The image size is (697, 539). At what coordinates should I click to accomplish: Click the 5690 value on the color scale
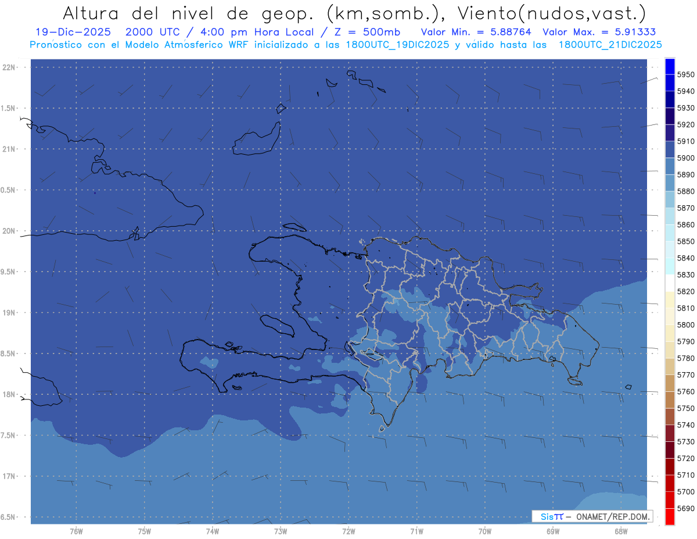(686, 508)
